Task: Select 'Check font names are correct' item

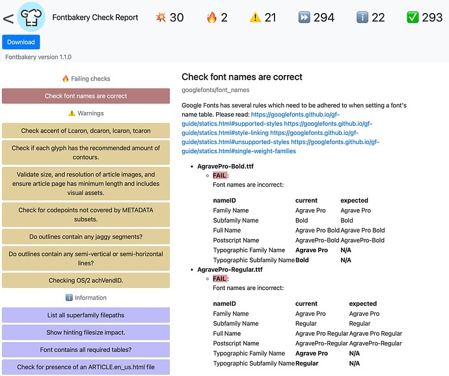Action: click(x=86, y=96)
